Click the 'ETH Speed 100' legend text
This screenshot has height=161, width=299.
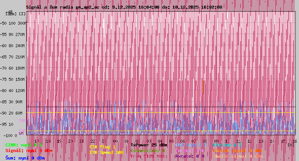coord(107,152)
